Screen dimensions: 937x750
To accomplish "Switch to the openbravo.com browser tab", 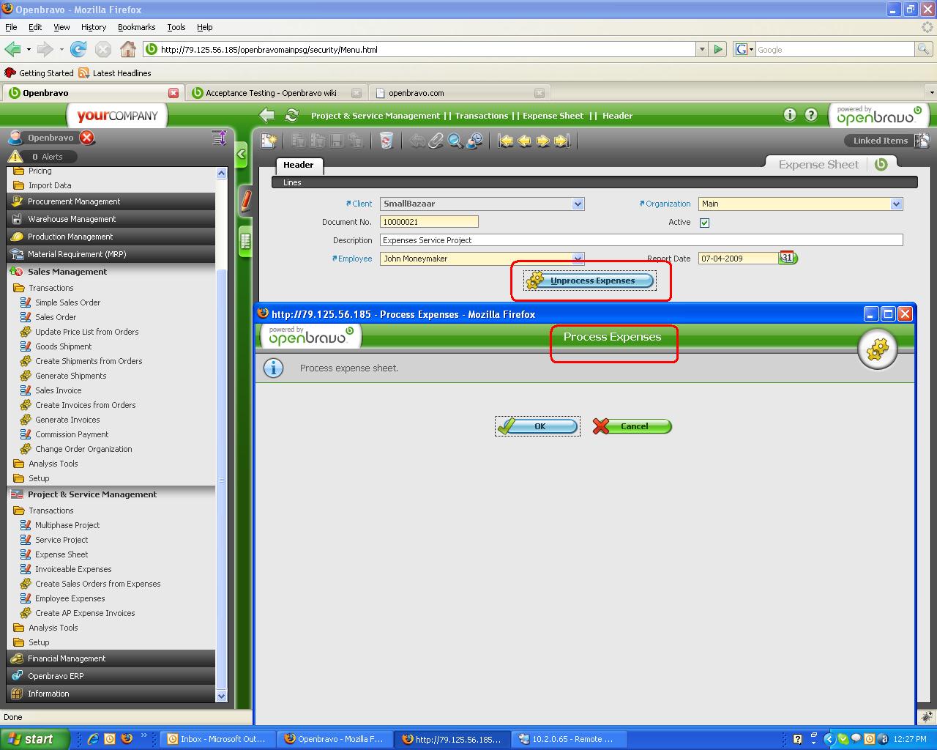I will click(x=459, y=93).
